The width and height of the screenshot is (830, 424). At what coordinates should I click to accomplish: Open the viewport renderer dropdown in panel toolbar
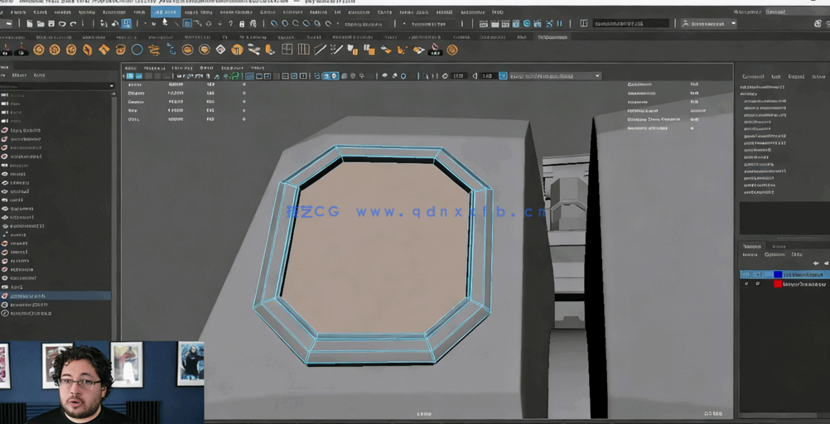click(555, 76)
